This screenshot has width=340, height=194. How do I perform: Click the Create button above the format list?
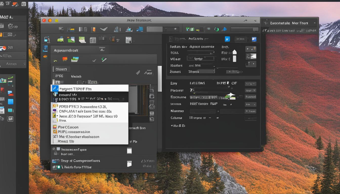point(61,69)
